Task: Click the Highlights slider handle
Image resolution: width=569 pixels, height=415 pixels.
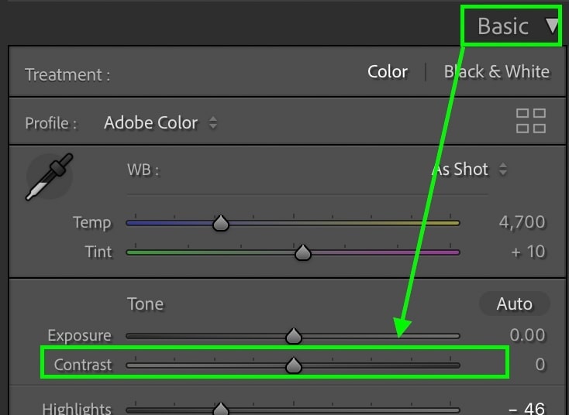Action: (x=221, y=410)
